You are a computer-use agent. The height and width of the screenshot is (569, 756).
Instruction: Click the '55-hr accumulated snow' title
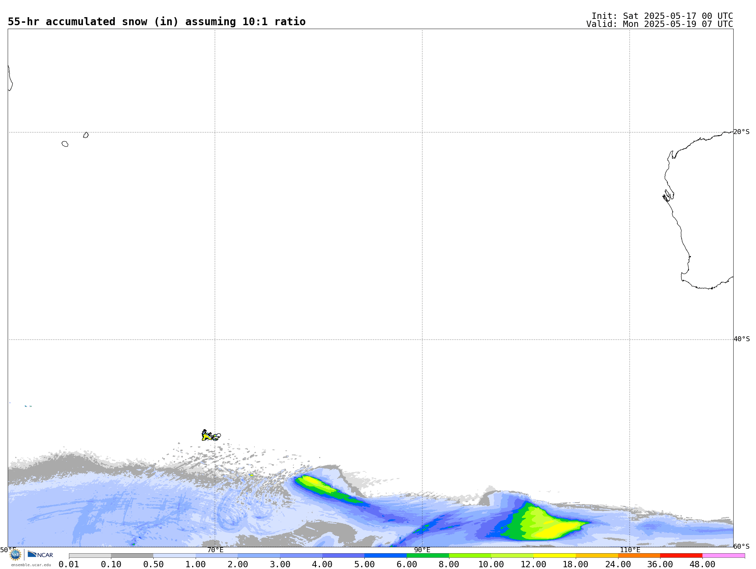click(x=156, y=22)
